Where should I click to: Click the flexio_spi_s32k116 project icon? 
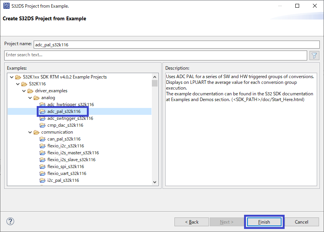42,167
